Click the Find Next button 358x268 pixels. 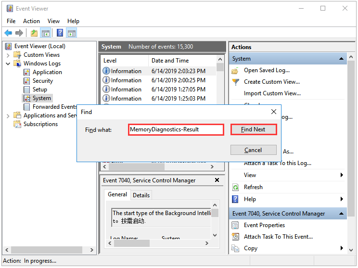(x=253, y=129)
